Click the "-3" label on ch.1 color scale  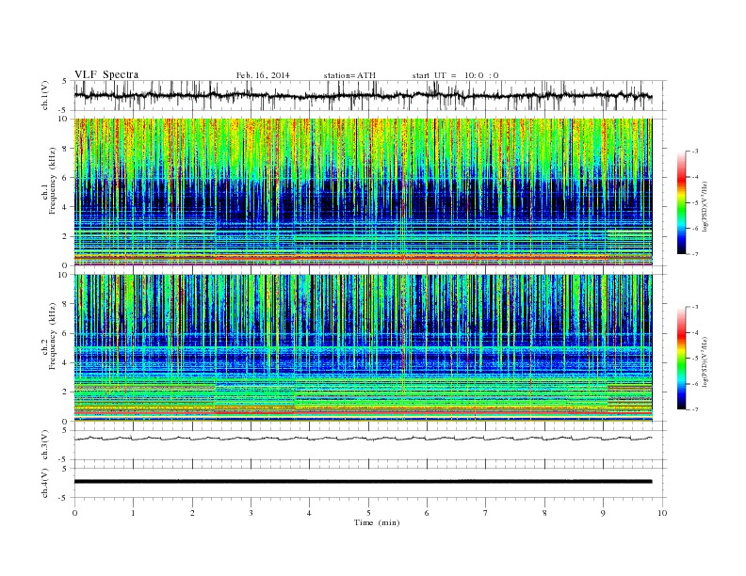coord(694,152)
